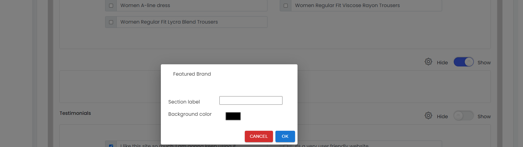Image resolution: width=523 pixels, height=147 pixels.
Task: Check the 'very user friendly website' testimonial checkbox
Action: coord(286,146)
